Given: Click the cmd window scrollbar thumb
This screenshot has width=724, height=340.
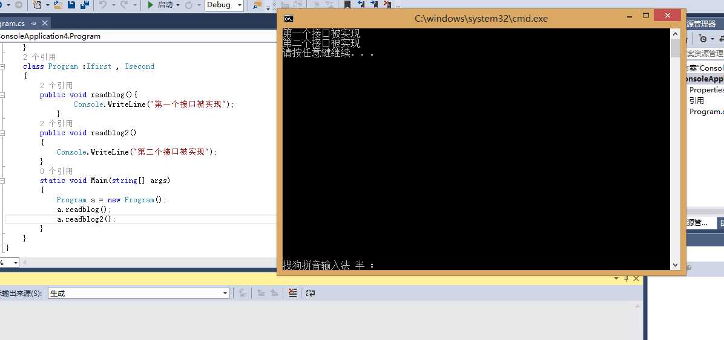Looking at the screenshot, I should 675,48.
